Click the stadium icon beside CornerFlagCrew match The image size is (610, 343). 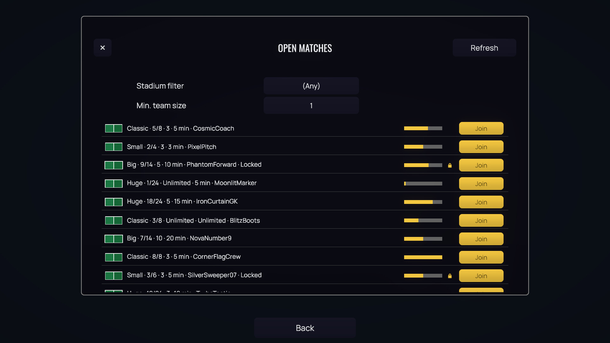[x=114, y=257]
